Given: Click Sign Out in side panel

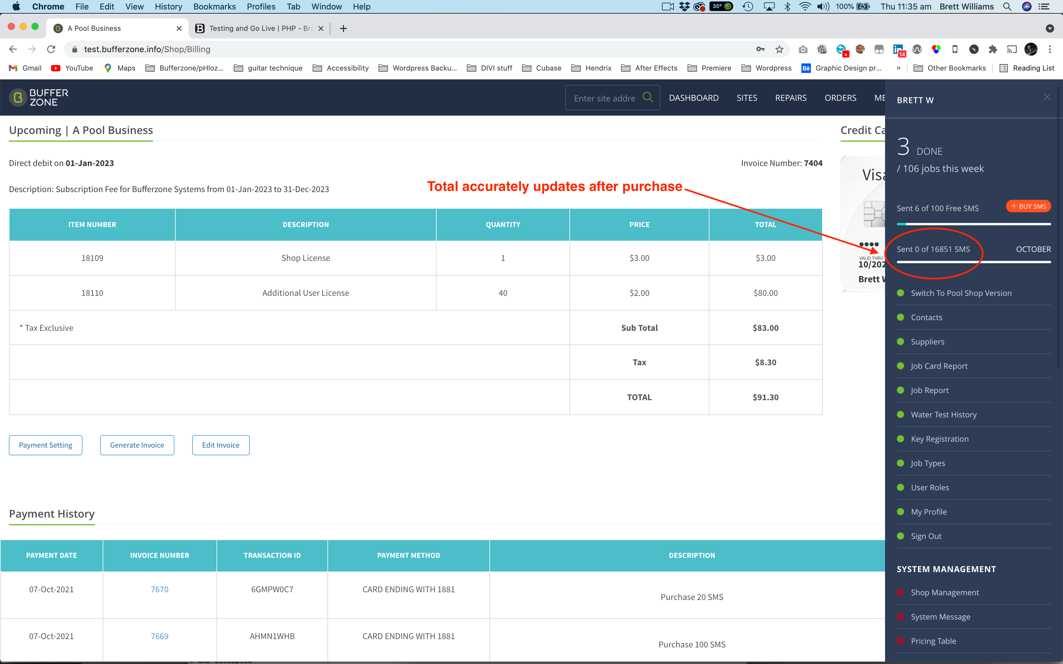Looking at the screenshot, I should (926, 536).
